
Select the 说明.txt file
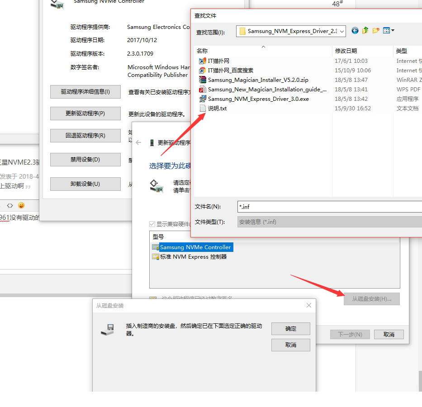pos(217,109)
